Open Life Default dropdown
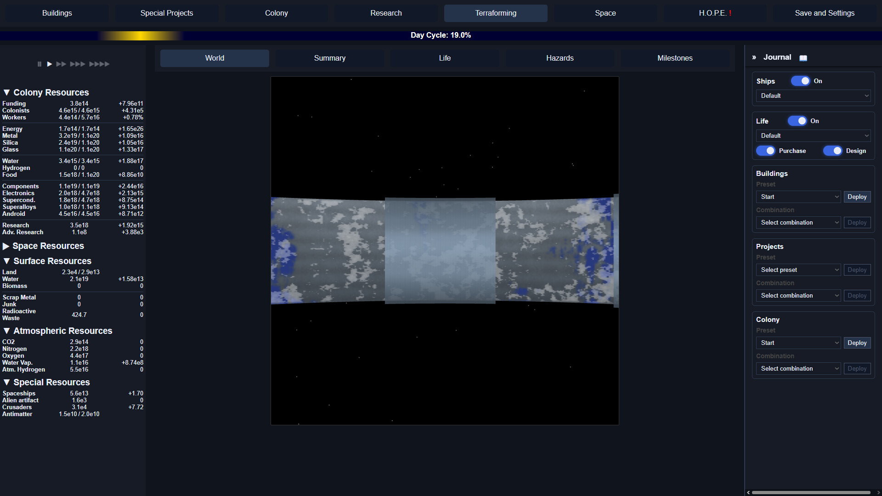 pyautogui.click(x=814, y=135)
